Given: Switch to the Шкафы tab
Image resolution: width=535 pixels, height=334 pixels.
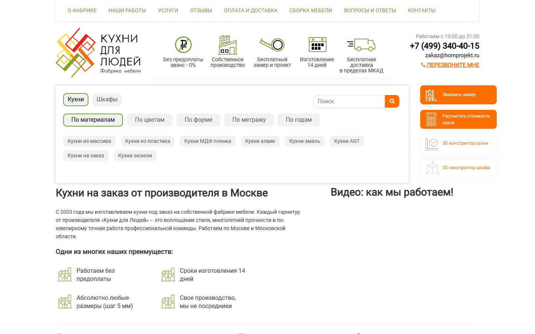Looking at the screenshot, I should [x=107, y=99].
